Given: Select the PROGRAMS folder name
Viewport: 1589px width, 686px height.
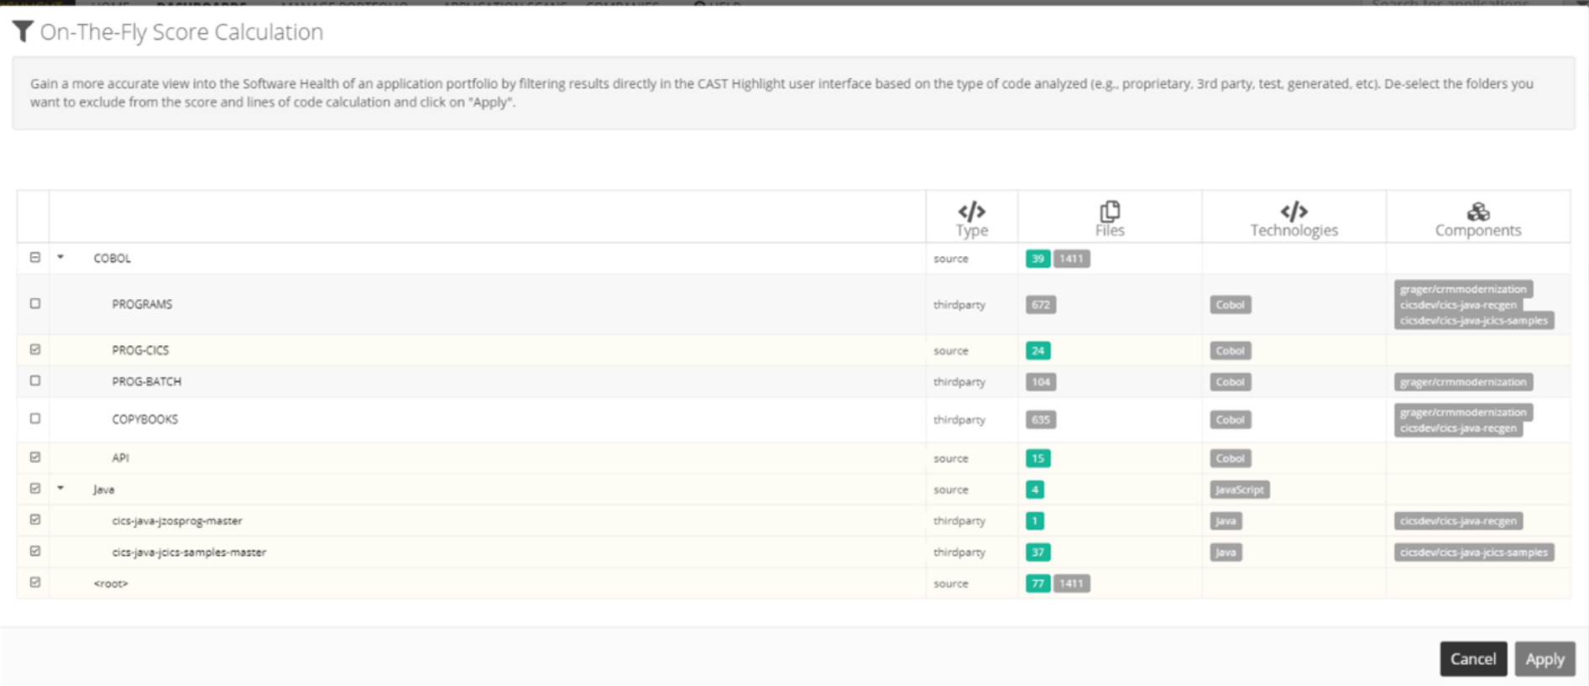Looking at the screenshot, I should 142,304.
